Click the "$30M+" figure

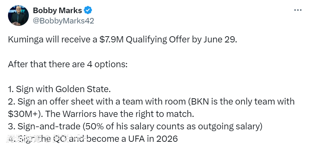[x=21, y=114]
